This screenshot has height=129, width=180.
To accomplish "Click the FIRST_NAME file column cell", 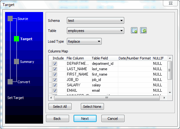I will (79, 74).
